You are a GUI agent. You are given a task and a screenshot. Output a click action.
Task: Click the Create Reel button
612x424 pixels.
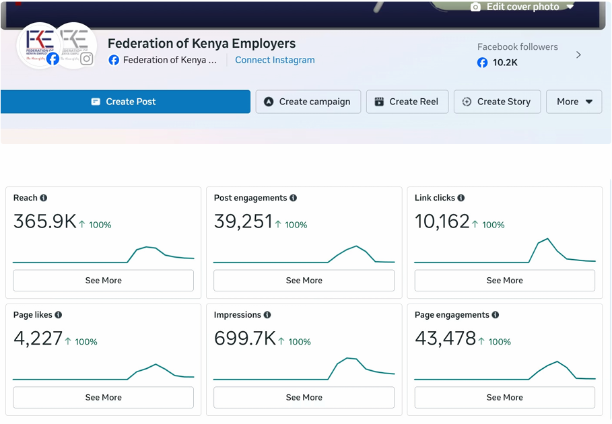(407, 102)
